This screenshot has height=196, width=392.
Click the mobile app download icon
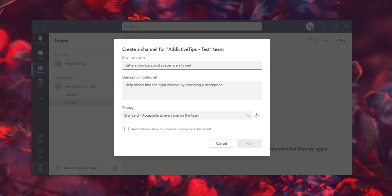pos(40,168)
